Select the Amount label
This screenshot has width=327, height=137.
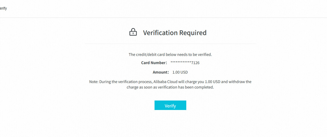161,72
